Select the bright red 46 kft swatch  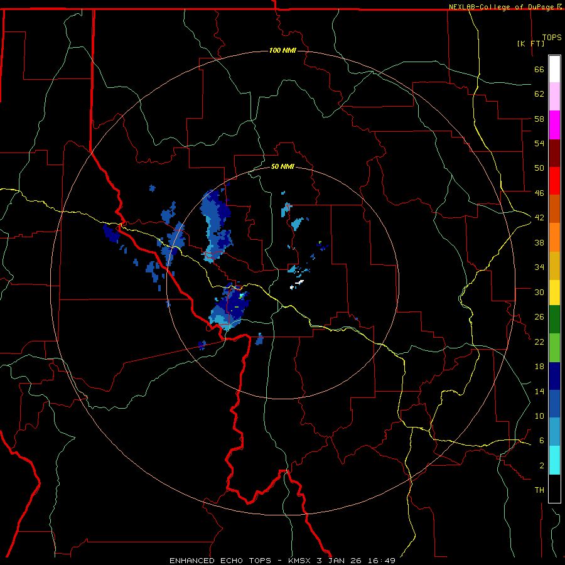coord(554,181)
